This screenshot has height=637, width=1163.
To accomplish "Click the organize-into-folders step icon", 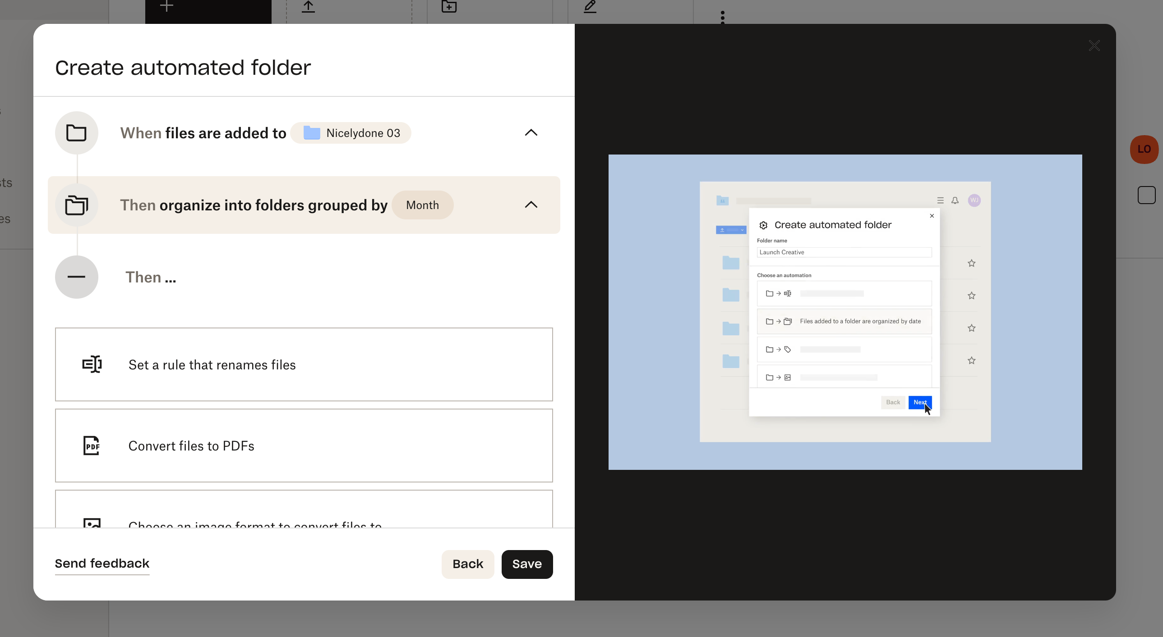I will click(76, 205).
